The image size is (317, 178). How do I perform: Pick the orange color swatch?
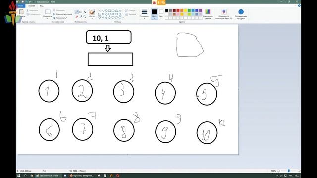(182, 10)
